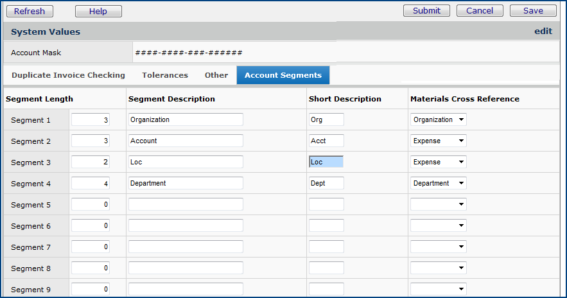The image size is (567, 298).
Task: Click the Segment 4 Dept short description
Action: click(x=326, y=183)
